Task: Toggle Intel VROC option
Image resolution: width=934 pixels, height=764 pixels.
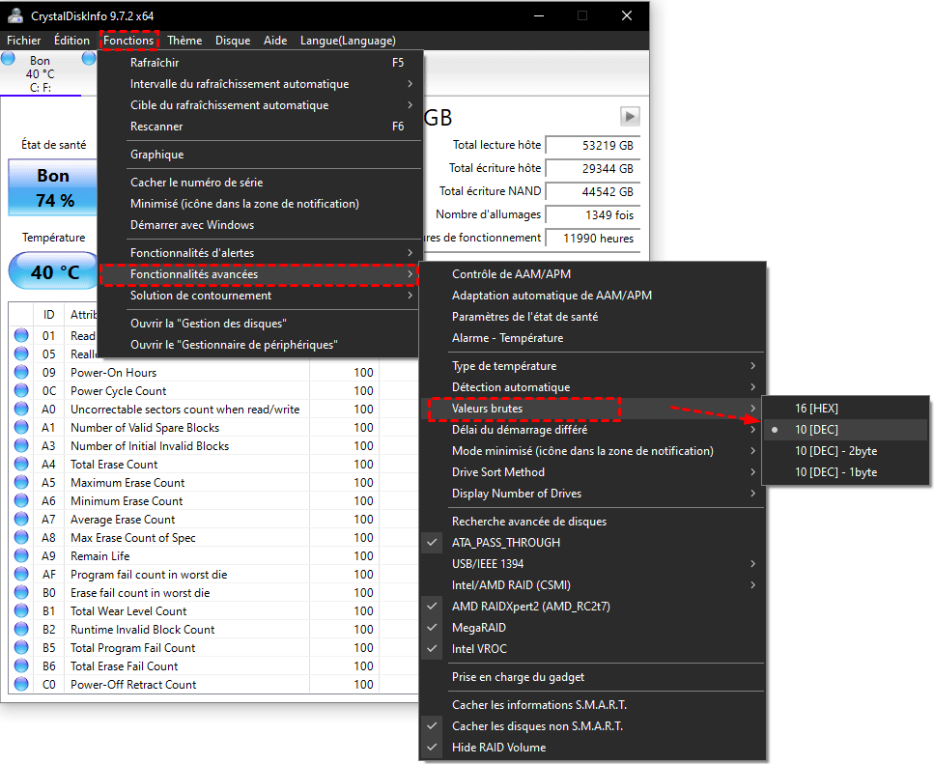Action: [593, 649]
